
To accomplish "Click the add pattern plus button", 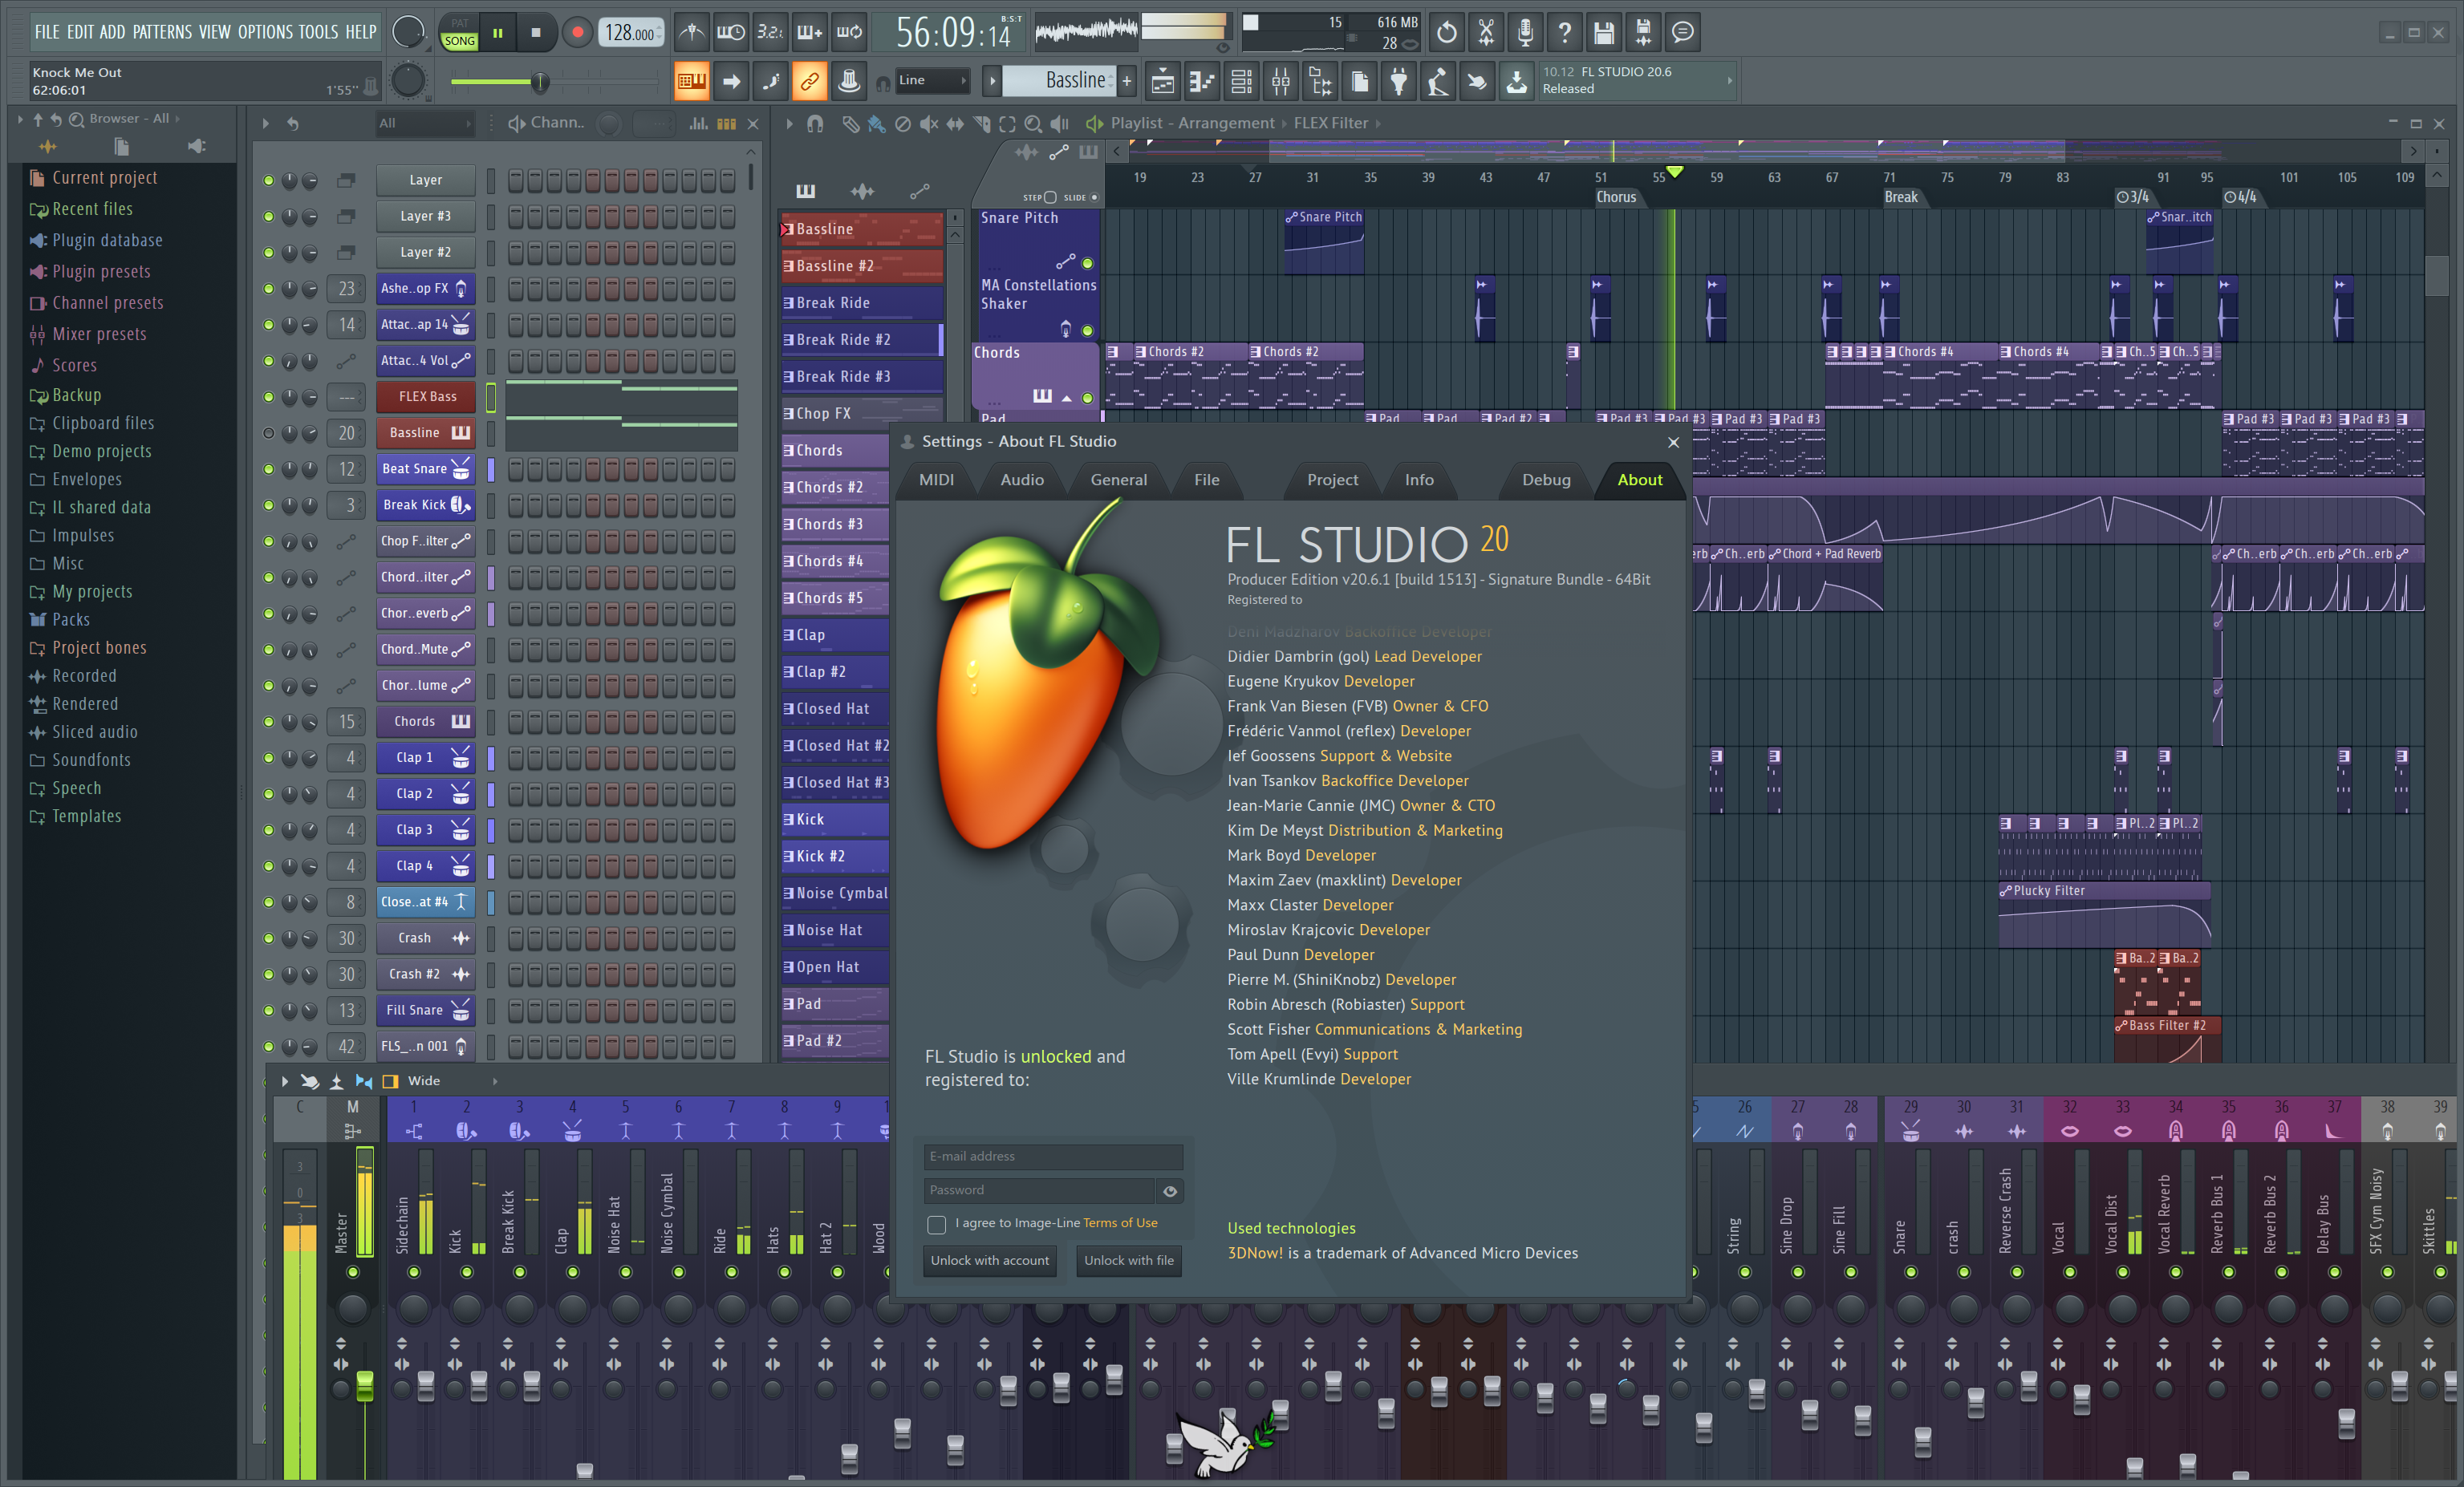I will (1127, 81).
